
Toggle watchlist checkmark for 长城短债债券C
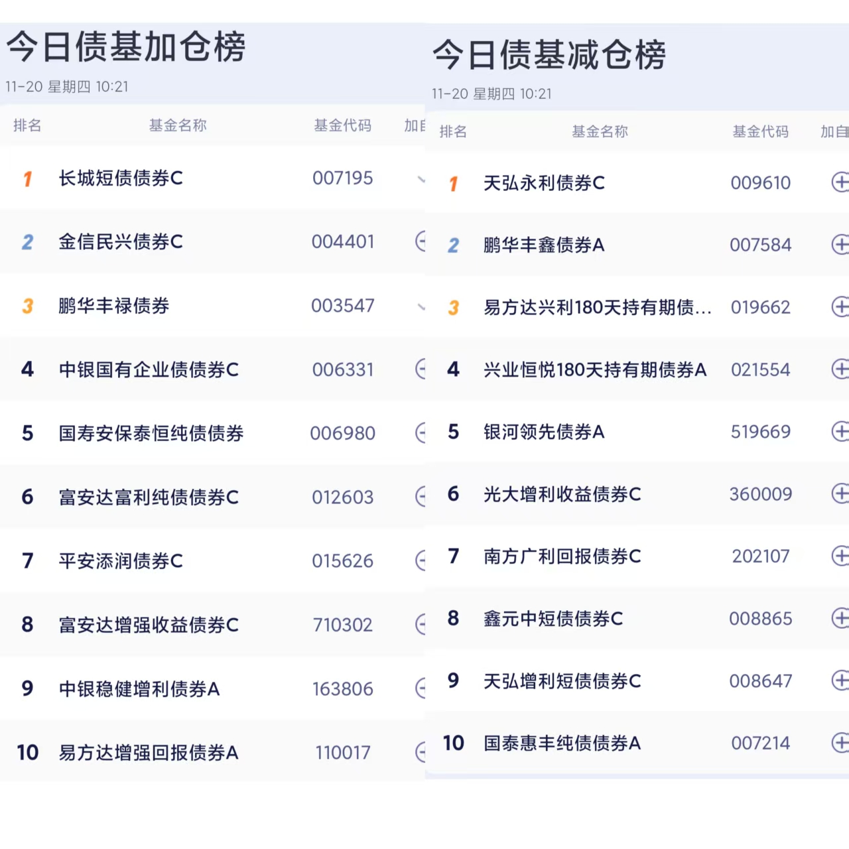[421, 178]
